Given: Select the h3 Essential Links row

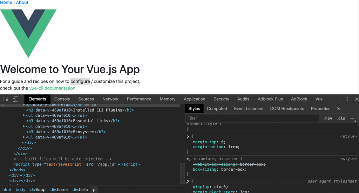Looking at the screenshot, I should pyautogui.click(x=73, y=121).
